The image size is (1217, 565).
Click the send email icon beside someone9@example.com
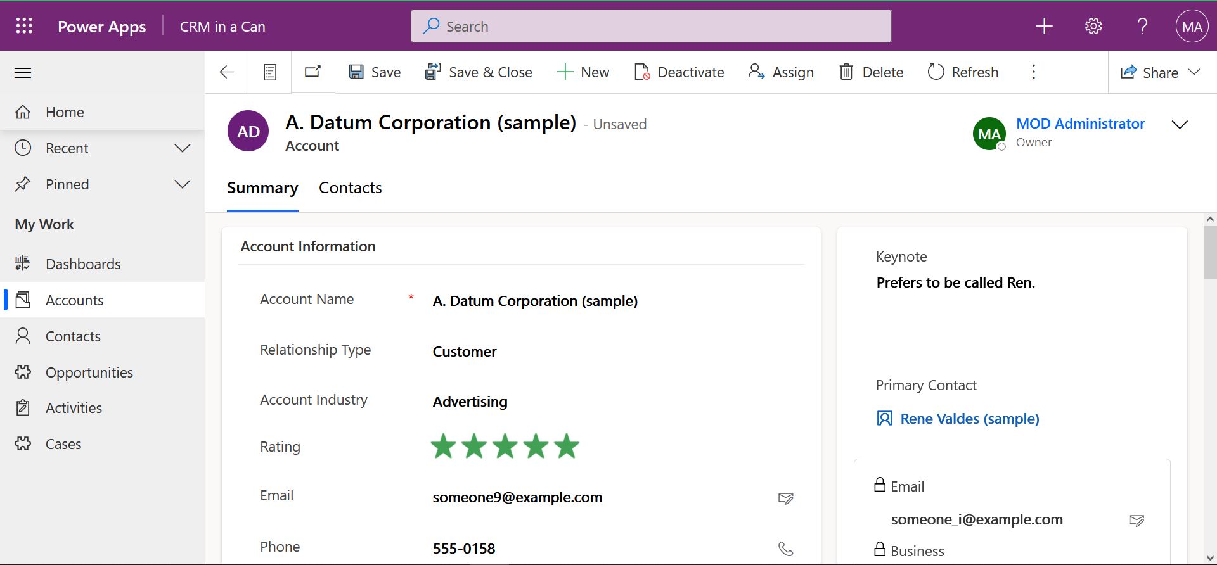point(786,498)
